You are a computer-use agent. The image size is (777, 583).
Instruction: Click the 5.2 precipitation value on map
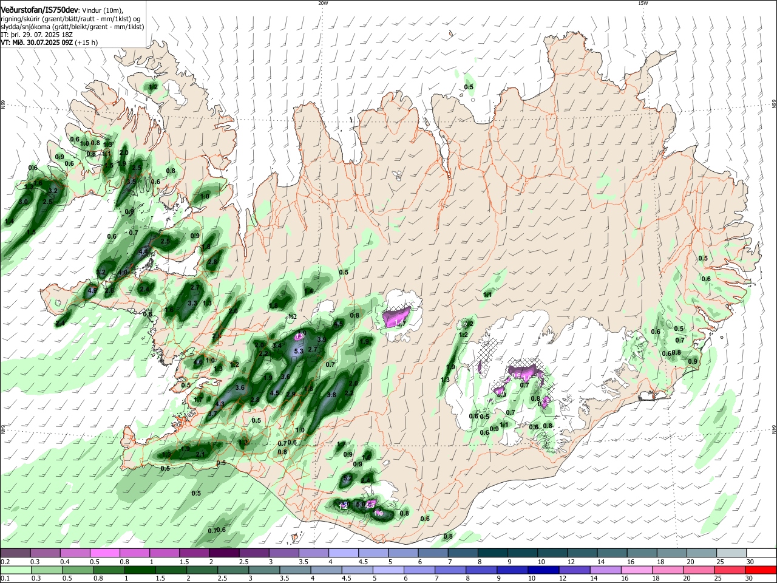[347, 479]
